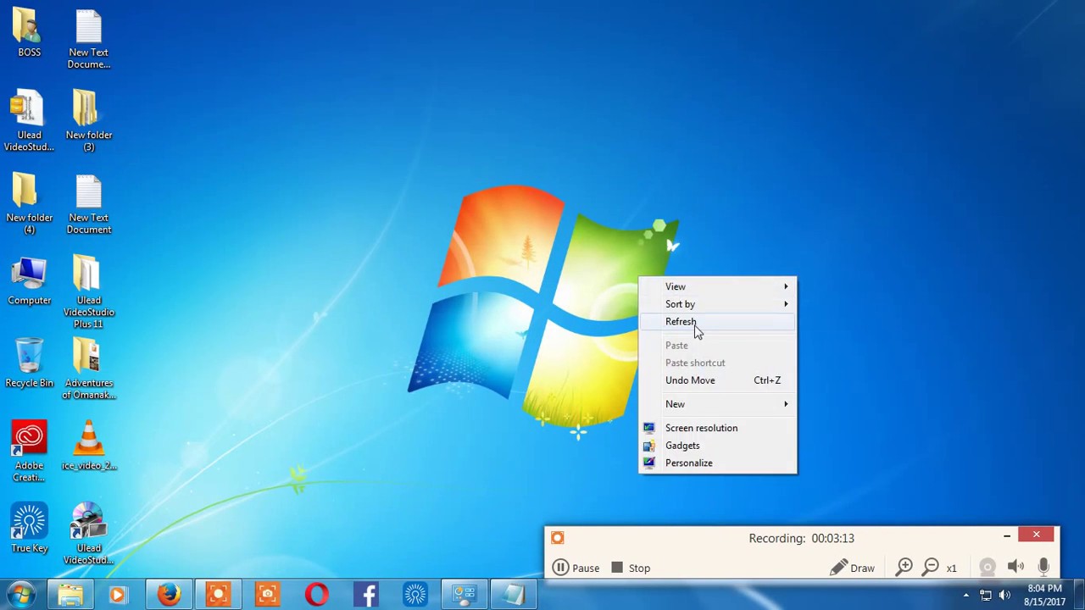Toggle recorder system sound speaker
This screenshot has height=610, width=1085.
(x=1015, y=568)
